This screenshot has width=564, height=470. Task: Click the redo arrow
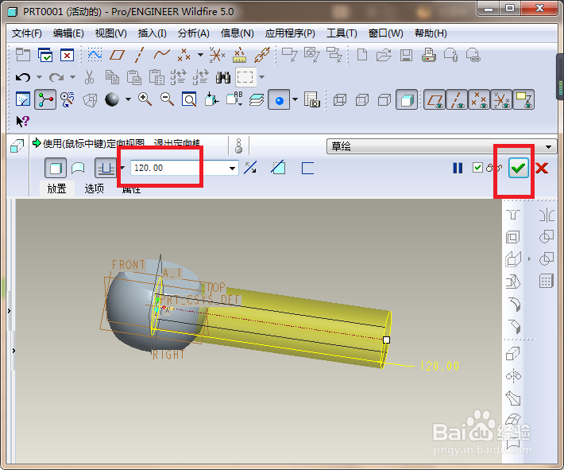point(56,77)
